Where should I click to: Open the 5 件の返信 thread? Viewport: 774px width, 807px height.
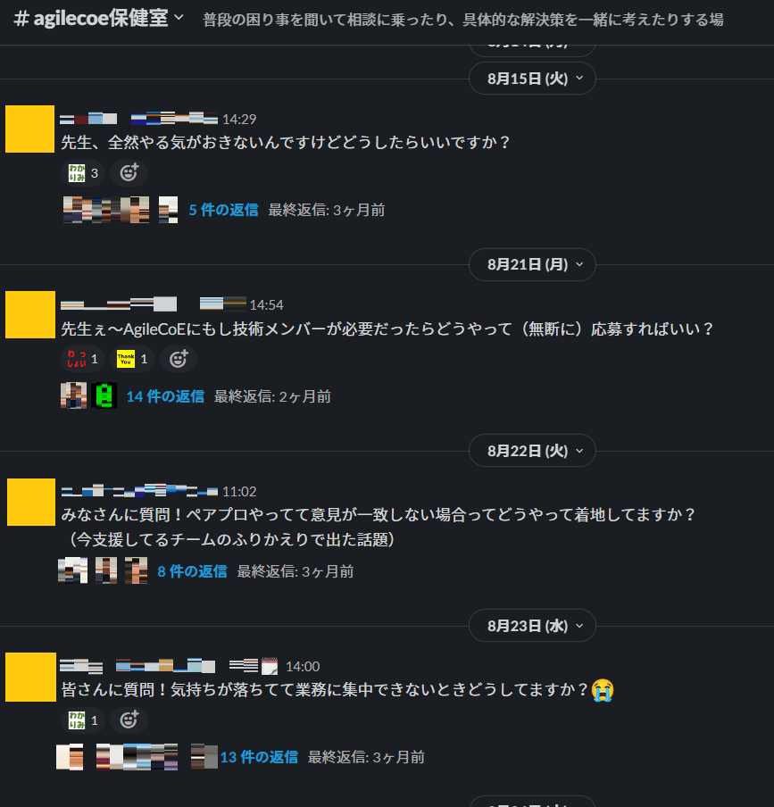point(223,210)
